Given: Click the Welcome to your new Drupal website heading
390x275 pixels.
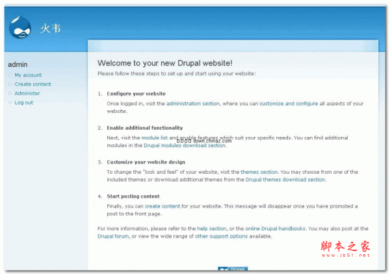Looking at the screenshot, I should point(165,63).
